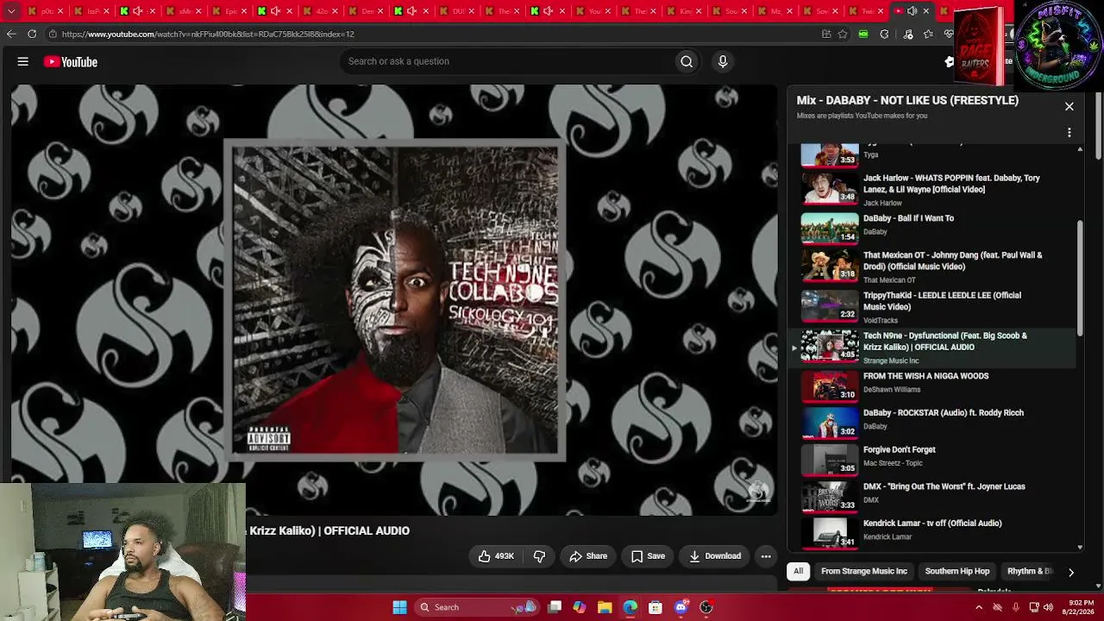Image resolution: width=1104 pixels, height=621 pixels.
Task: Click the "Strange Music Inc" channel name
Action: [891, 361]
